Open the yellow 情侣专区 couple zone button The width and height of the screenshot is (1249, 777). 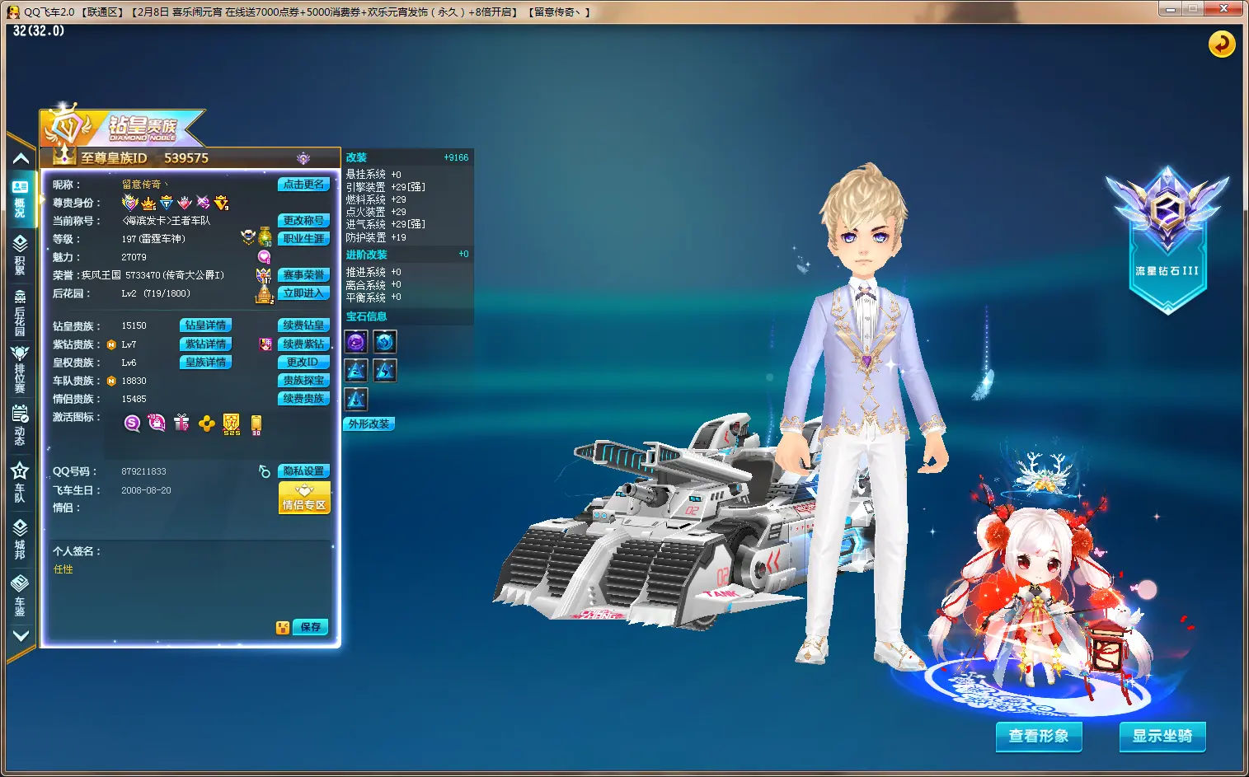[x=304, y=498]
